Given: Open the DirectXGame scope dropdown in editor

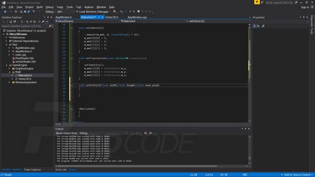Looking at the screenshot, I should [x=88, y=21].
